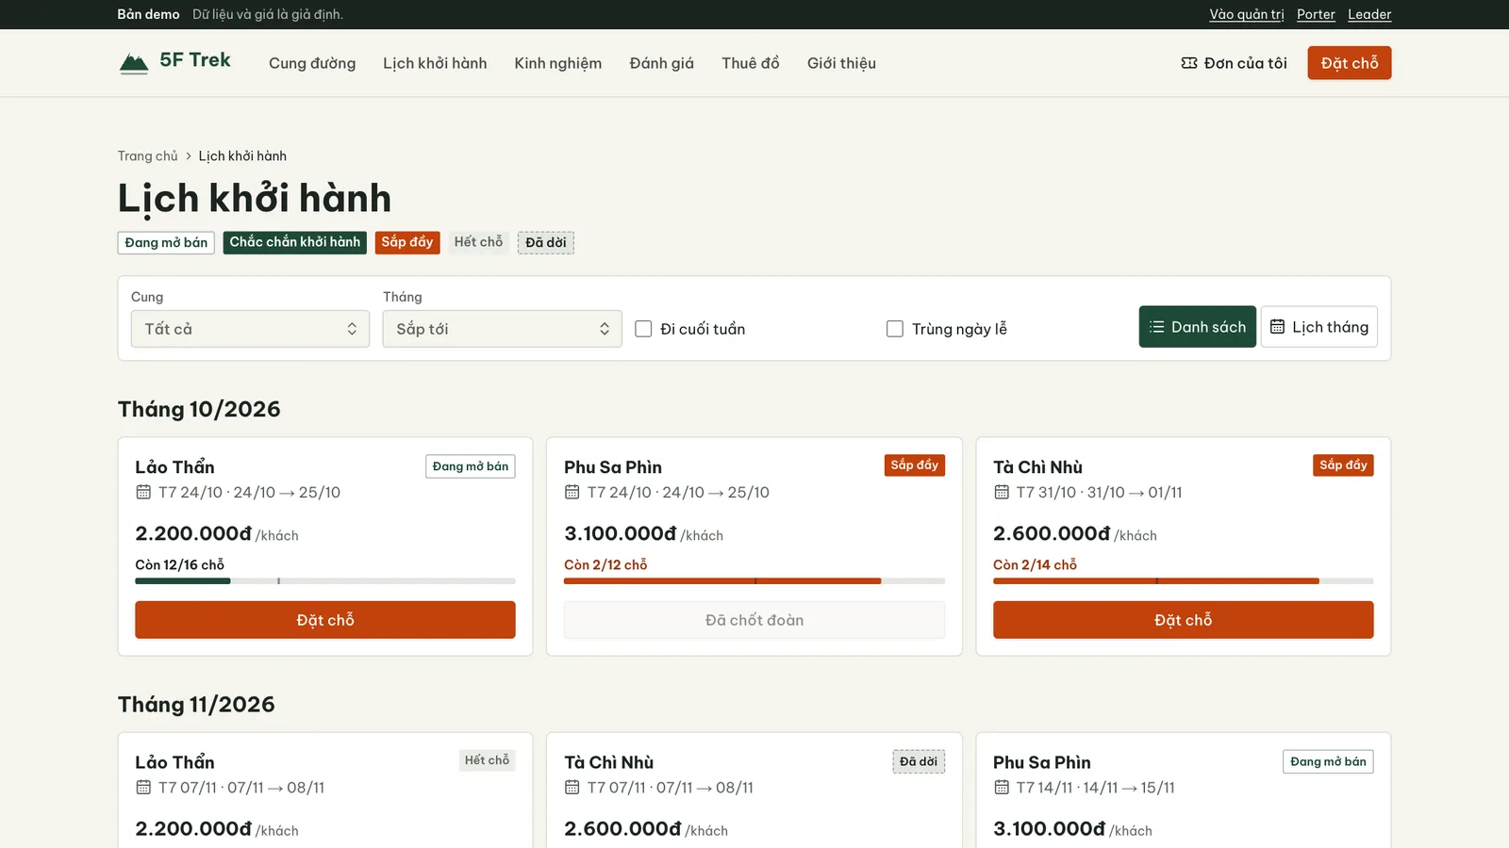Click seat progress bar on Tà Chì Nhù 31/10 card
Screen dimensions: 1509x848
pos(1183,581)
